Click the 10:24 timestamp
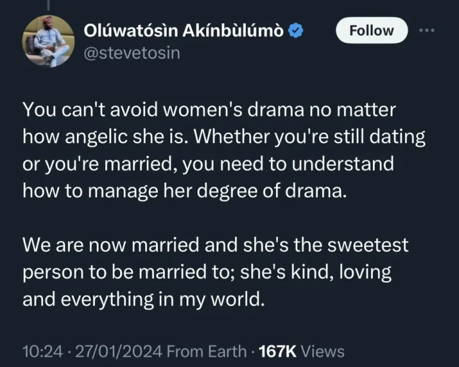Viewport: 459px width, 367px height. click(40, 350)
